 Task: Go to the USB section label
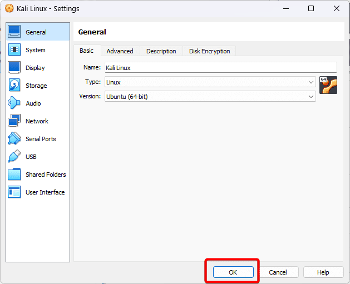[x=31, y=157]
